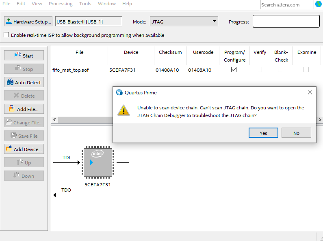This screenshot has width=323, height=241.
Task: Move the device Up in chain
Action: pos(24,162)
